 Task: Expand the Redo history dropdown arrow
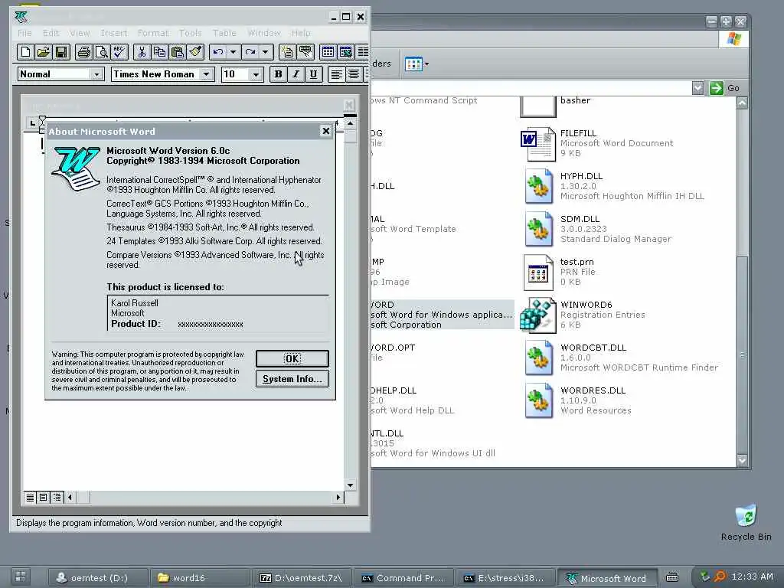(265, 52)
